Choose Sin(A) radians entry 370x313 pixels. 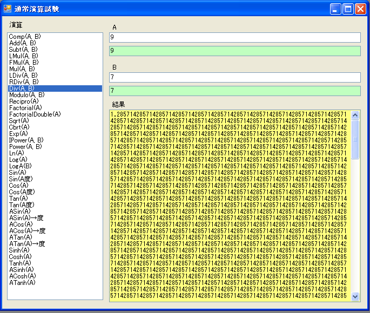coord(55,173)
